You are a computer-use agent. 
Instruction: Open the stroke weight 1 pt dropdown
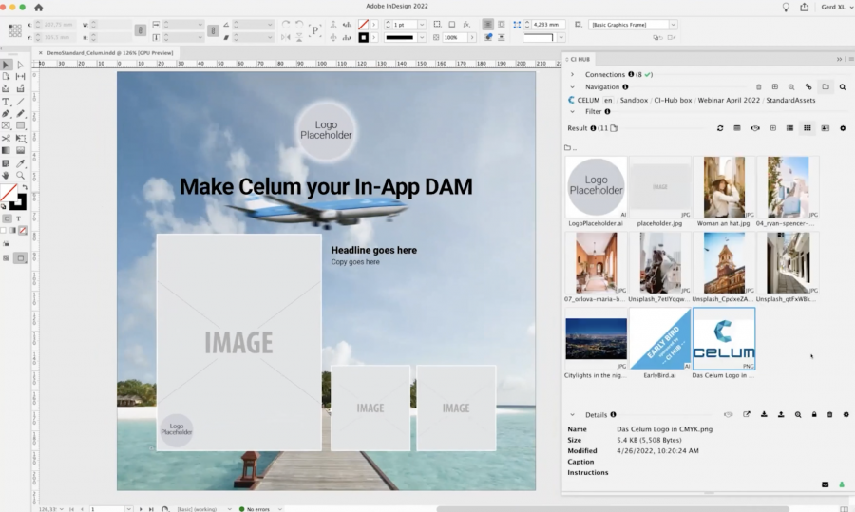(x=422, y=25)
